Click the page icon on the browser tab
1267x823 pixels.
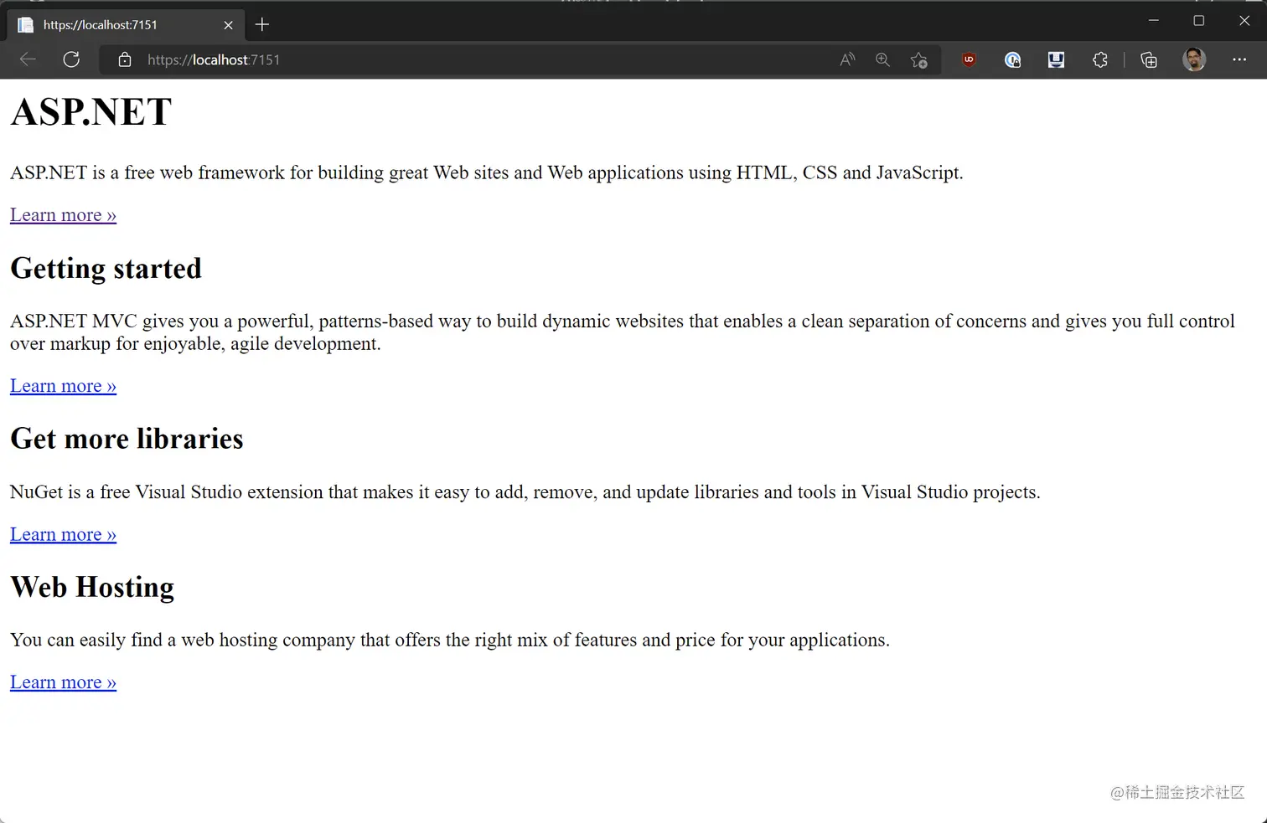point(26,25)
